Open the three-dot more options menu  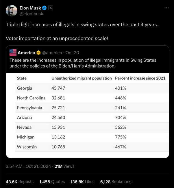point(166,8)
